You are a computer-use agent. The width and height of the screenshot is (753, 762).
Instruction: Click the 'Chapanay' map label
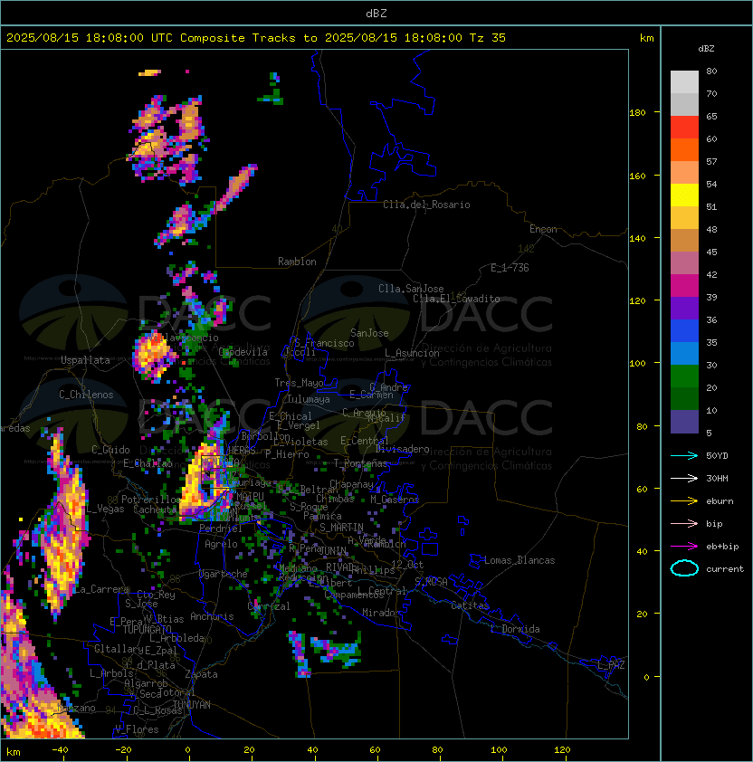click(351, 484)
